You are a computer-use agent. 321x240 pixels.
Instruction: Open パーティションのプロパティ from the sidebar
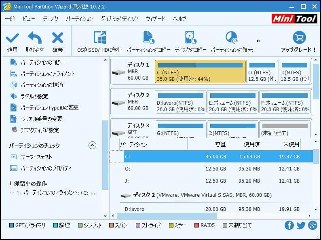click(x=41, y=168)
